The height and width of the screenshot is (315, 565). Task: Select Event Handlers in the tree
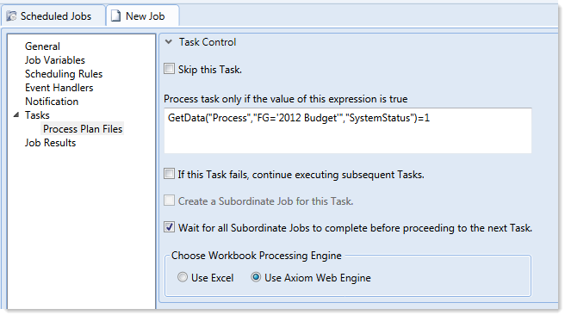(59, 88)
